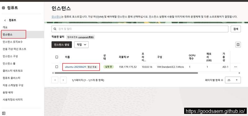Viewport: 248px width, 116px height.
Task: Open the ubuntu-20250629 instance link
Action: point(75,67)
